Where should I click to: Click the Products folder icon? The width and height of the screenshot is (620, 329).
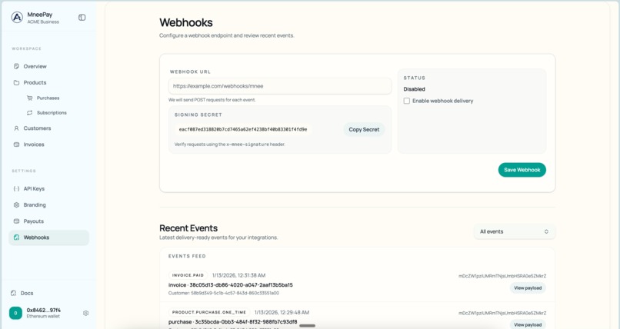16,82
